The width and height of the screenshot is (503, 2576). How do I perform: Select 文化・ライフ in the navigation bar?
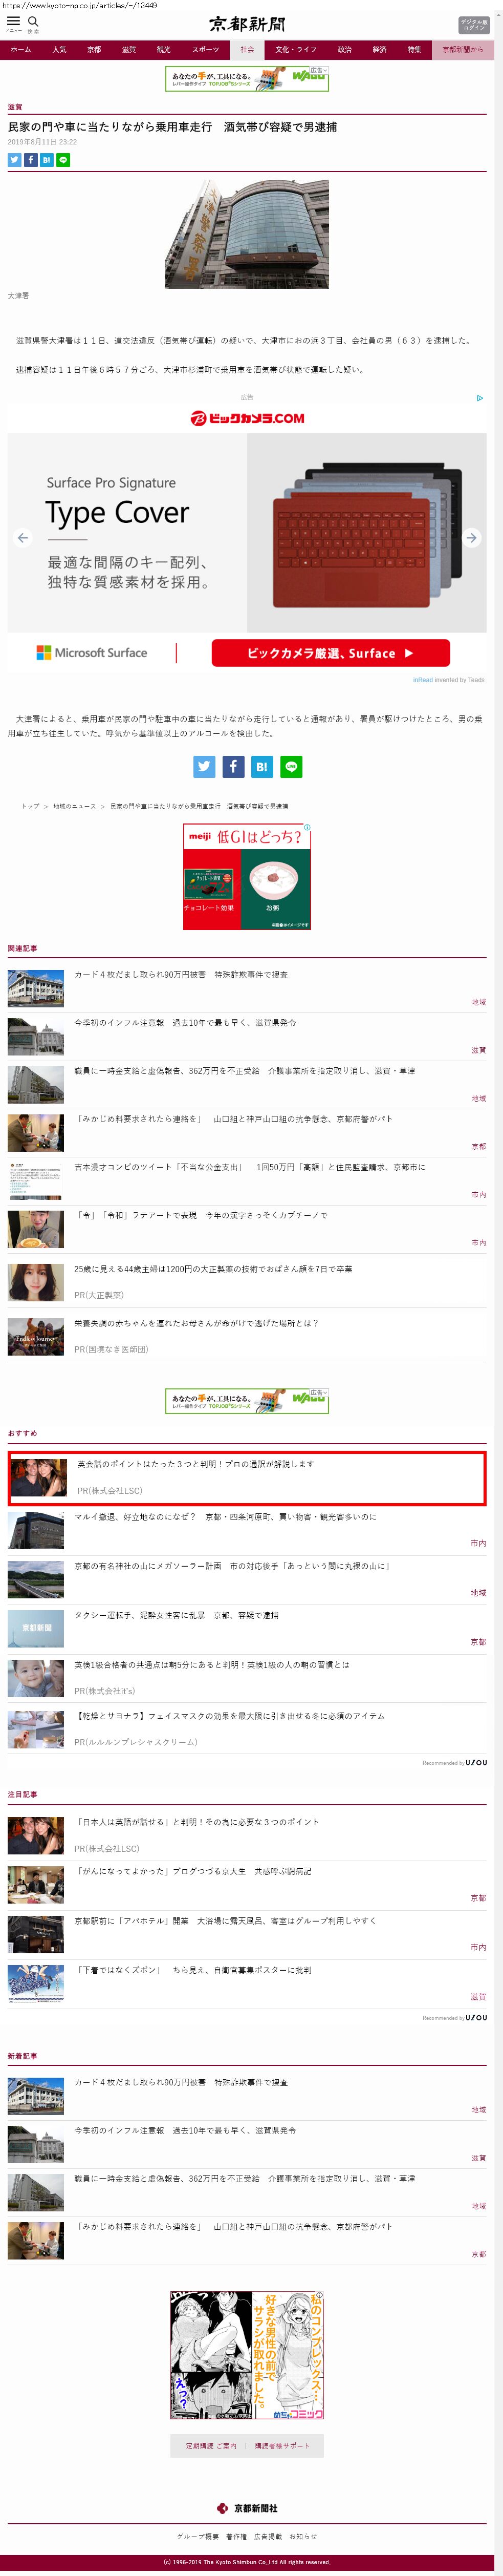pyautogui.click(x=296, y=49)
